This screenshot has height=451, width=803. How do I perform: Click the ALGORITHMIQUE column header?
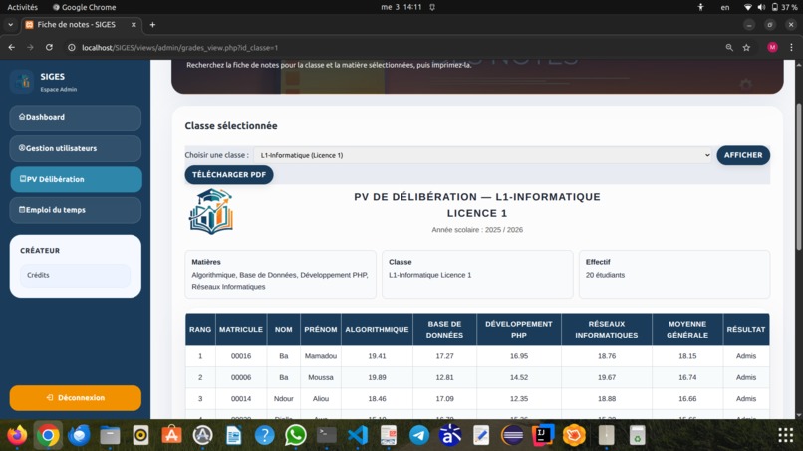coord(377,330)
